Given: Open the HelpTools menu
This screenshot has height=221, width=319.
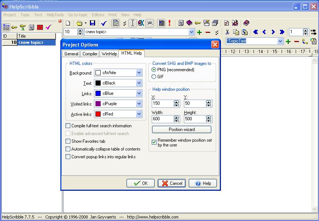Looking at the screenshot, I should [55, 15].
